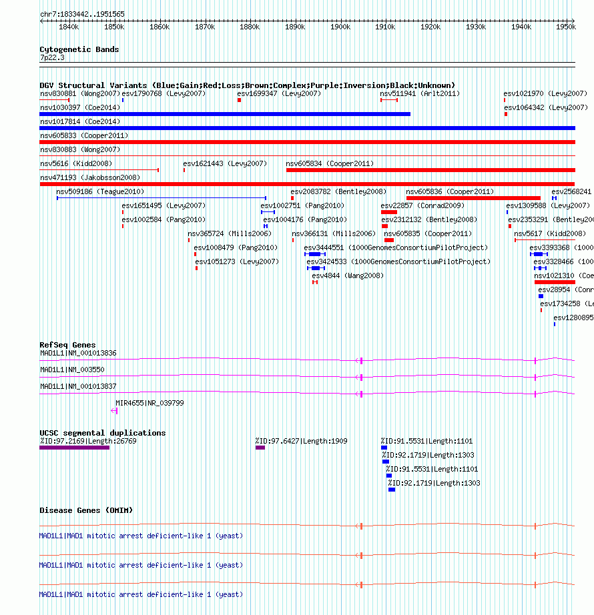
Task: Click the DGV Structural Variants track title
Action: click(x=247, y=85)
